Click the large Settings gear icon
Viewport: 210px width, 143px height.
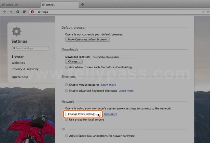tap(16, 31)
